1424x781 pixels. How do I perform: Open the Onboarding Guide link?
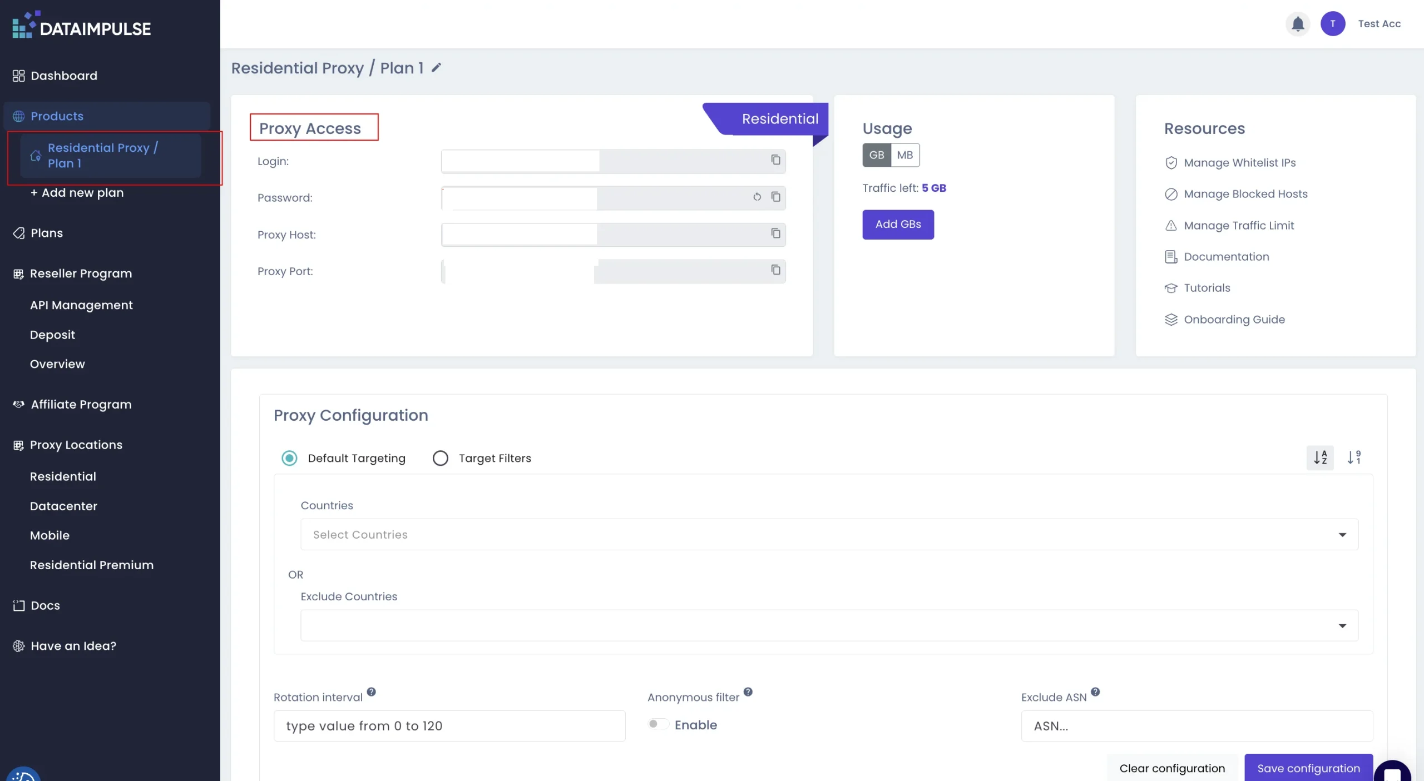click(1225, 320)
